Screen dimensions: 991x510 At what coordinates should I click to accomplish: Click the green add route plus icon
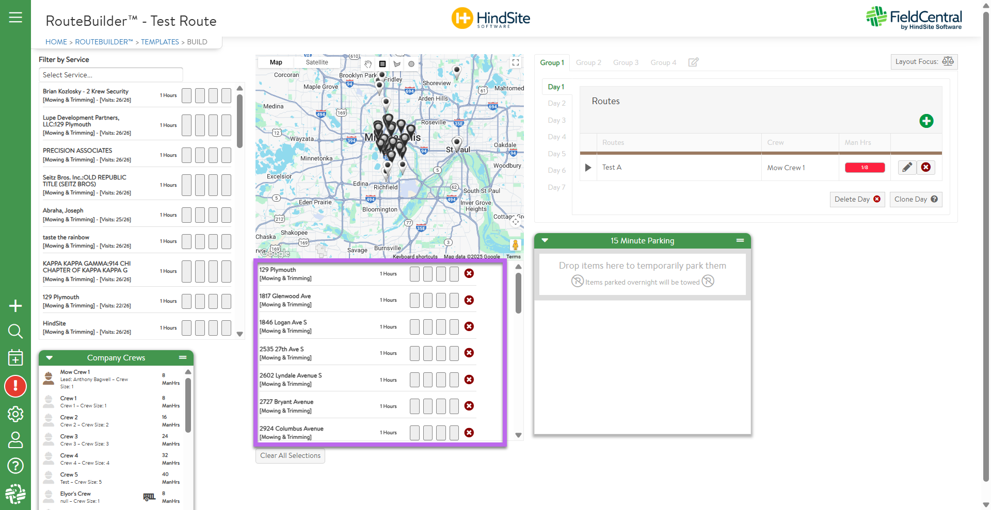[926, 121]
